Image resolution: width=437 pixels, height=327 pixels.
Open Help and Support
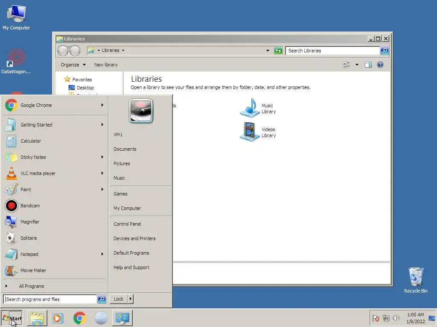click(x=141, y=267)
